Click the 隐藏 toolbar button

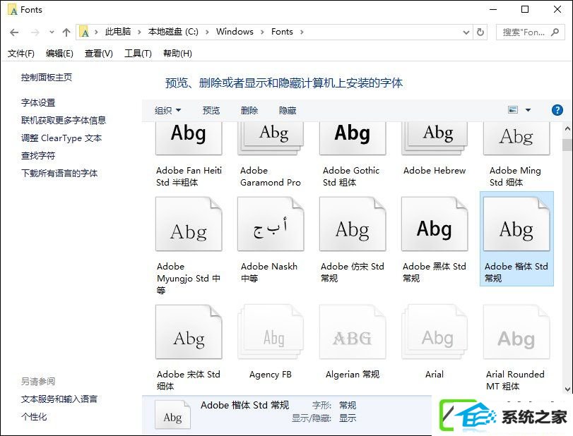[x=288, y=110]
